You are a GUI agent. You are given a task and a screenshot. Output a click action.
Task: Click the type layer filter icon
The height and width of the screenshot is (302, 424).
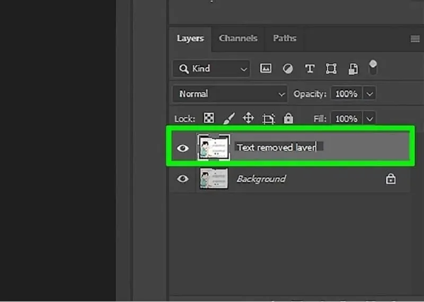310,68
